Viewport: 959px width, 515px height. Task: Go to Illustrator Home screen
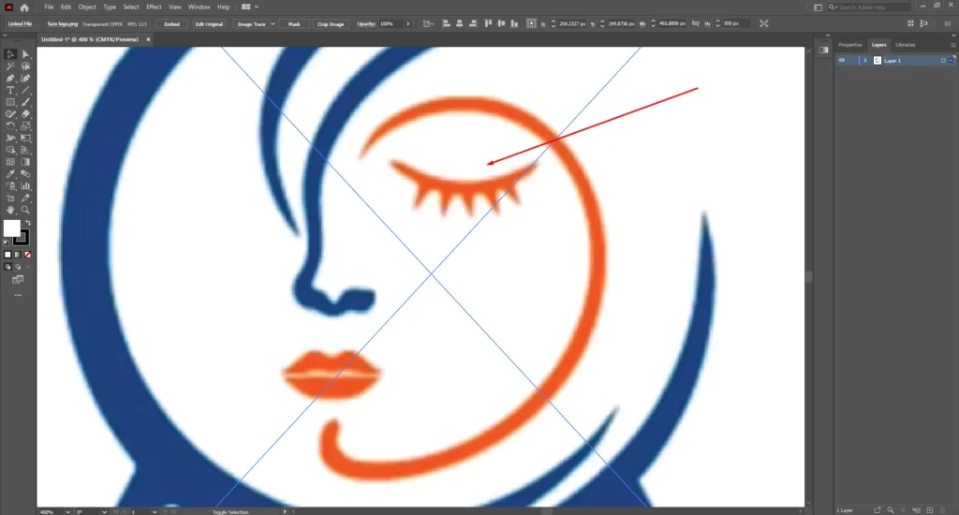[x=24, y=7]
